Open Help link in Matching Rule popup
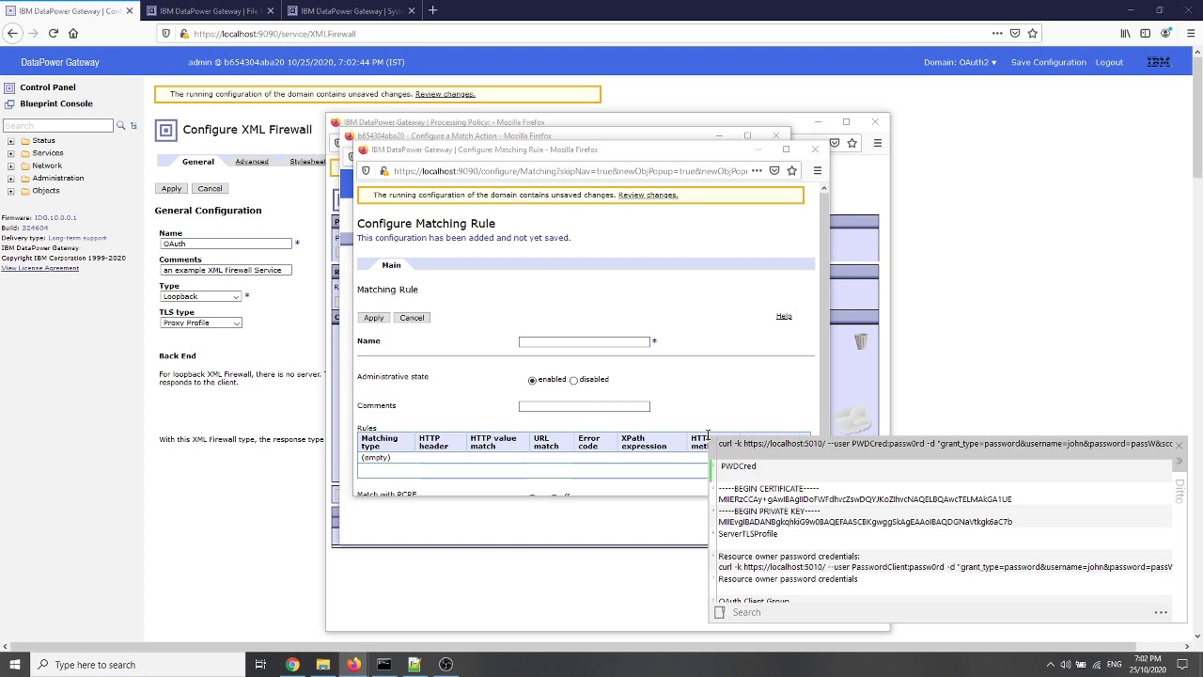 point(784,317)
